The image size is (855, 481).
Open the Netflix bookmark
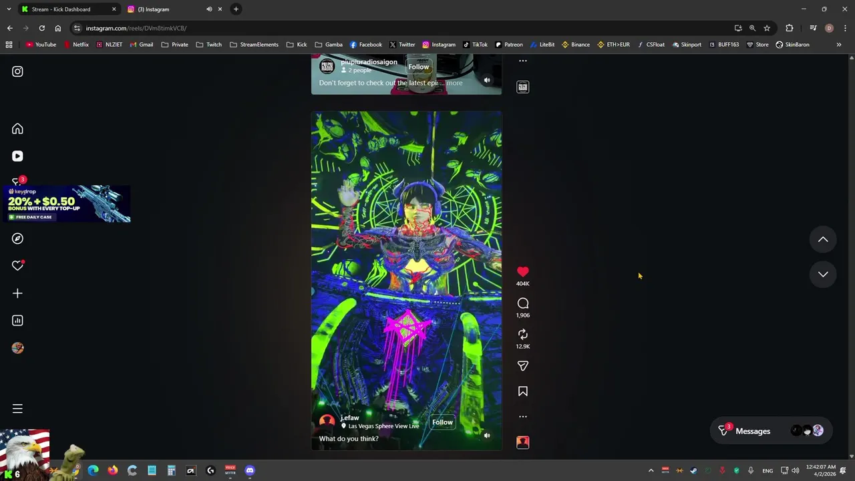[x=76, y=45]
